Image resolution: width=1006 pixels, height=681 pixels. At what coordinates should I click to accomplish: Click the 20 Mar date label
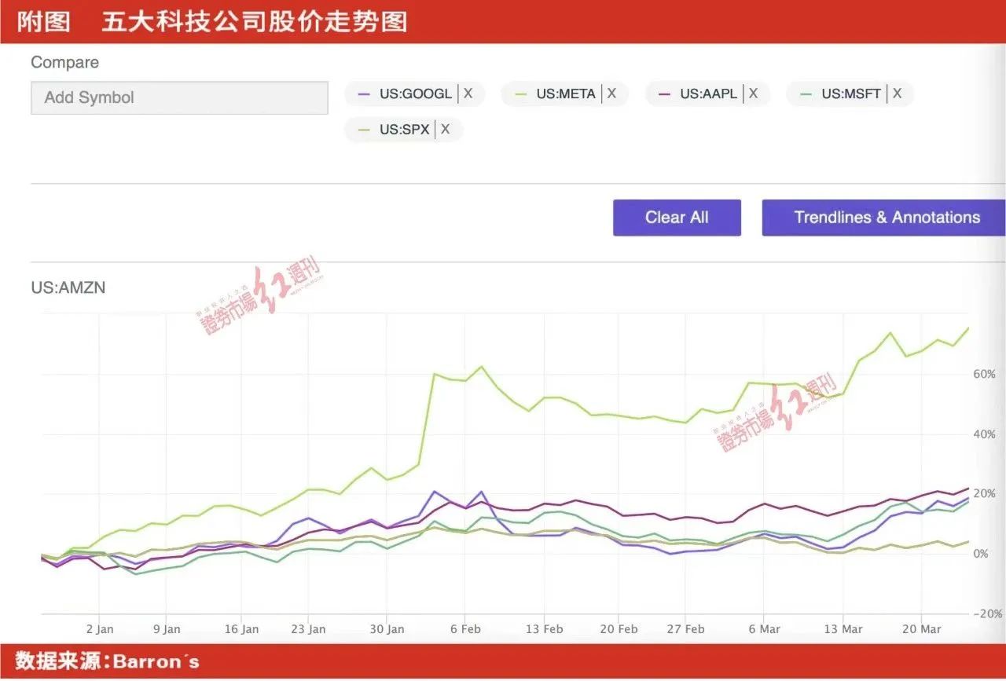click(921, 629)
